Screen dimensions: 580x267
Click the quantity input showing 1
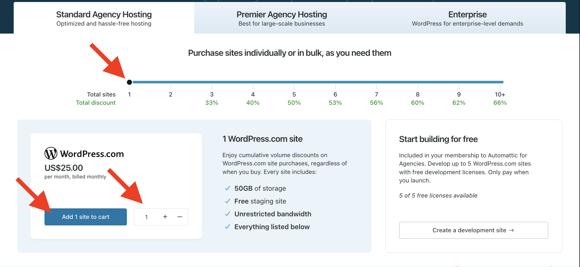(x=147, y=217)
